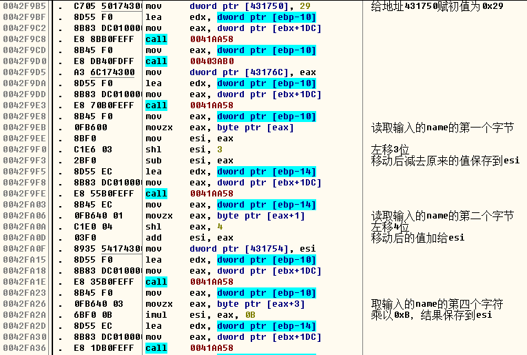The height and width of the screenshot is (355, 527).
Task: Select comment 读取输入的name的第二个字节
Action: pos(443,216)
